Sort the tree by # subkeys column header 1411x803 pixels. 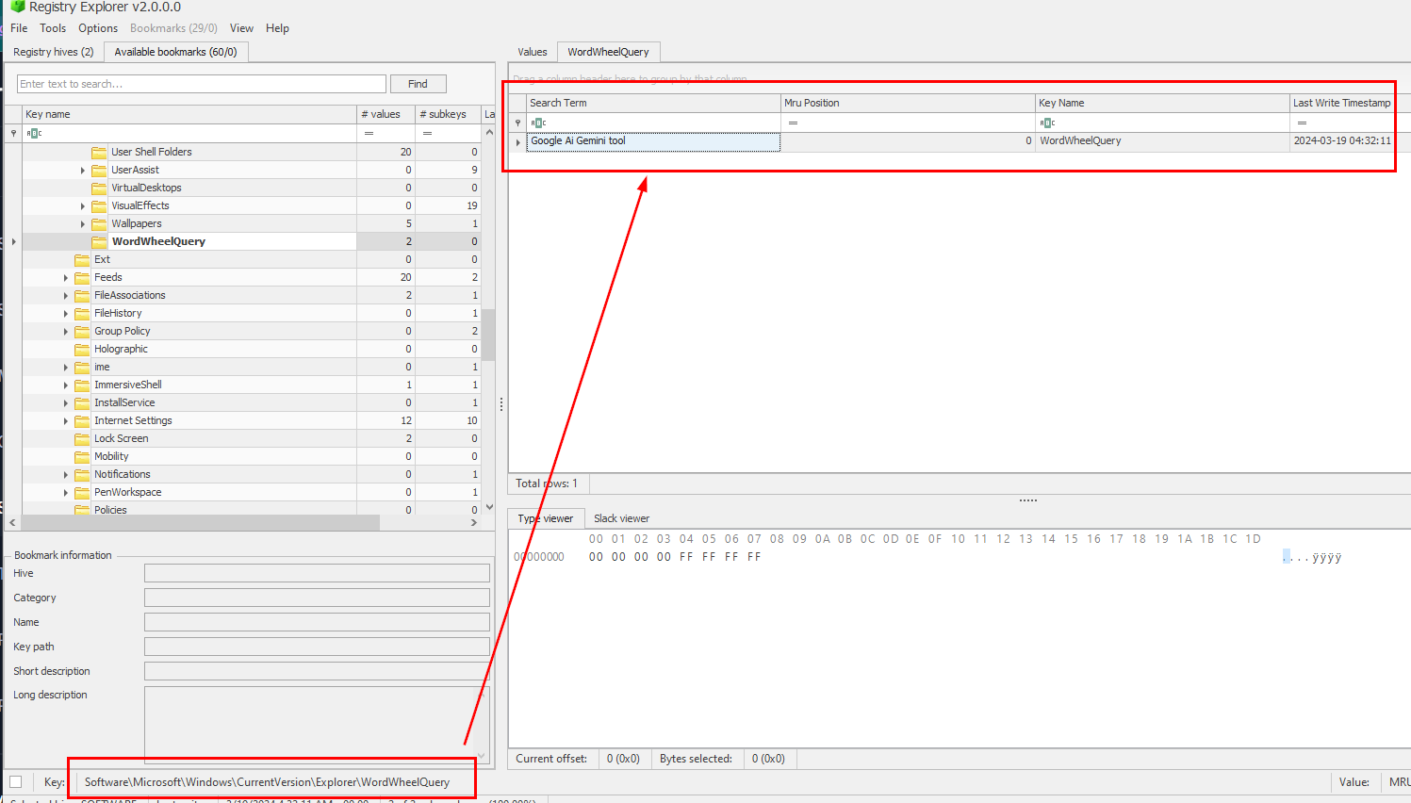446,114
